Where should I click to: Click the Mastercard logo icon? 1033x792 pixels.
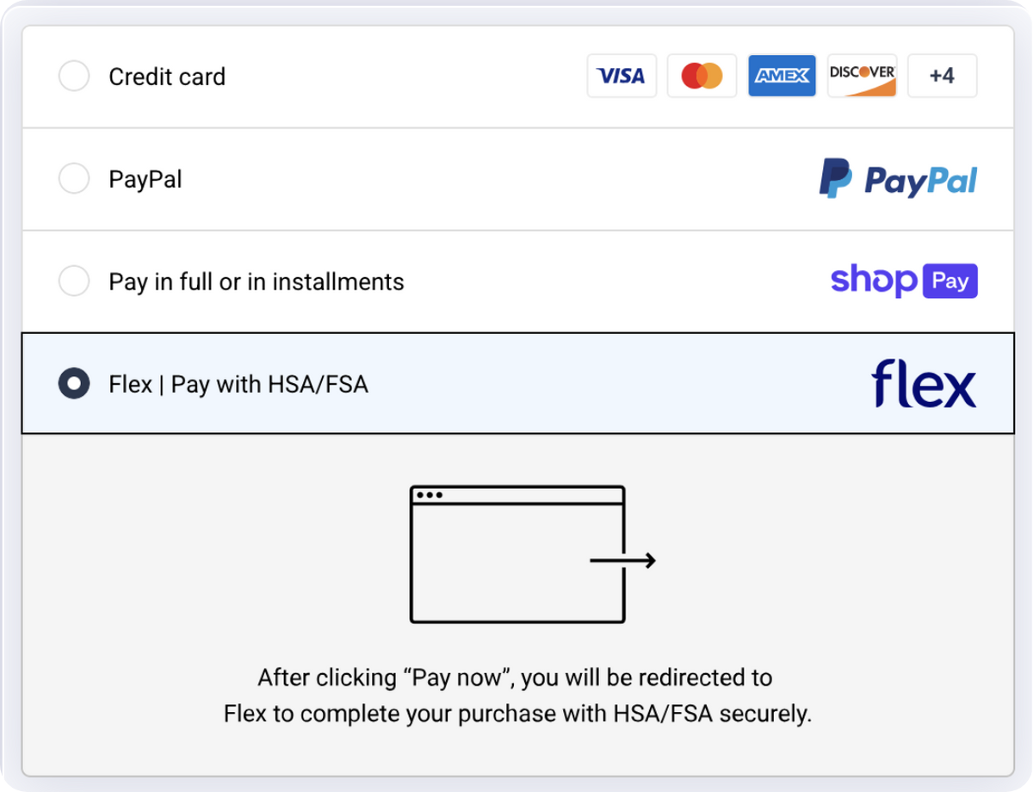click(702, 76)
